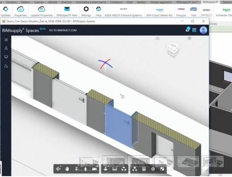Minimize the BIMSupply Spaces window
Viewport: 232px width, 177px height.
click(x=182, y=21)
